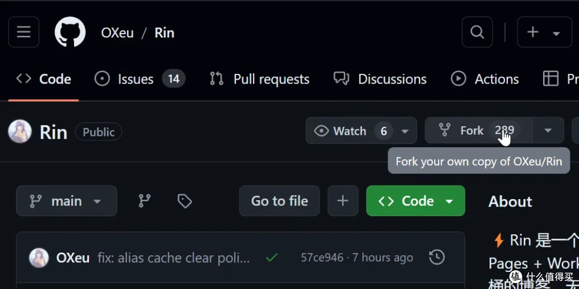Viewport: 579px width, 289px height.
Task: Click the Rin repository title heading
Action: (x=54, y=132)
